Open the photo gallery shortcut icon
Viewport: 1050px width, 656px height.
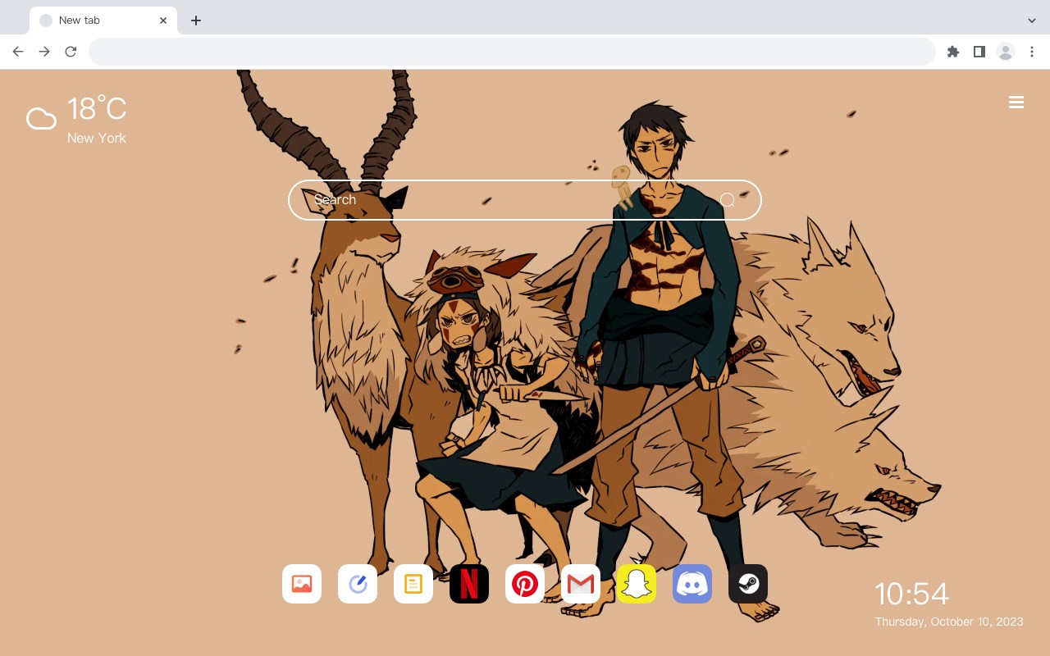(x=302, y=584)
